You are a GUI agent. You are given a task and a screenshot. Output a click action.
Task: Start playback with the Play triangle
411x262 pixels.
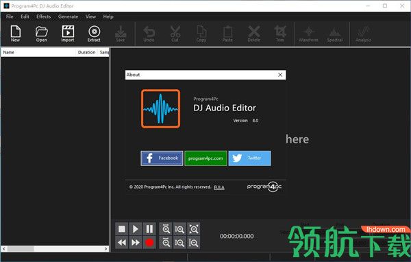(x=135, y=229)
